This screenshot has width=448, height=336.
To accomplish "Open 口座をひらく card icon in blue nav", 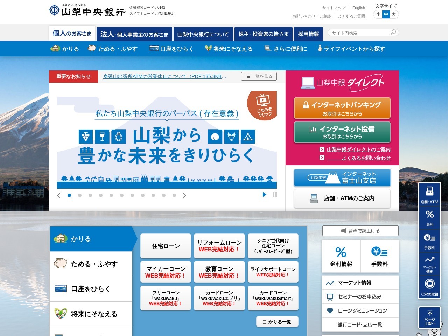I will click(154, 49).
